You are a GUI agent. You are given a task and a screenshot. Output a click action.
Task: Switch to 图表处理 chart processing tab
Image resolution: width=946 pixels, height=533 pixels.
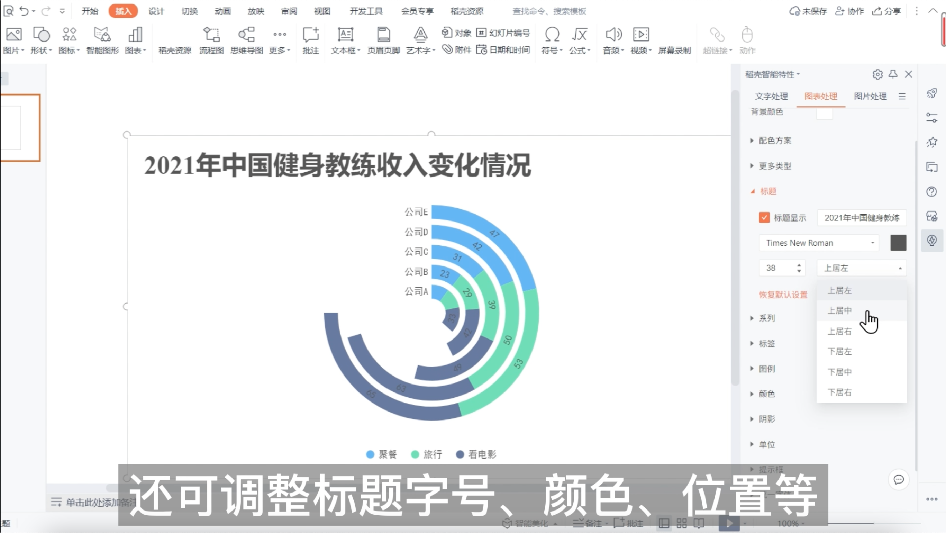tap(820, 96)
